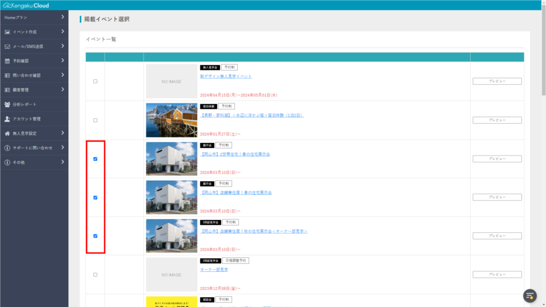Click プレビュー for 新デザイン無人見学イベント
The image size is (546, 307).
coord(497,81)
